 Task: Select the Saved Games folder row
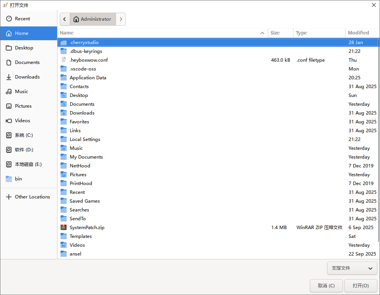85,201
